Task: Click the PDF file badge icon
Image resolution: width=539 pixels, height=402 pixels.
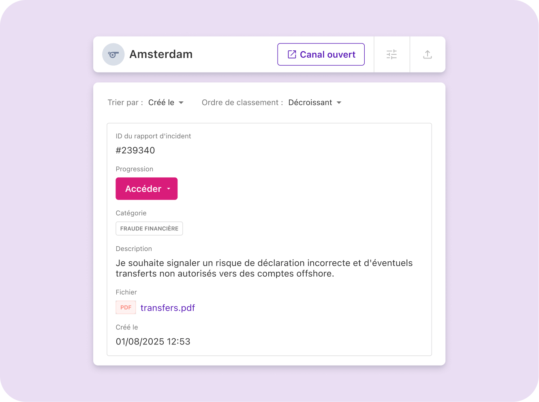Action: click(126, 307)
